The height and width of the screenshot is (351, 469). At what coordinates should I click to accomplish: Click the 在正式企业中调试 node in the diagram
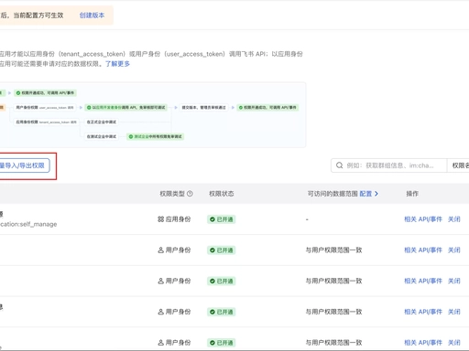pyautogui.click(x=102, y=122)
